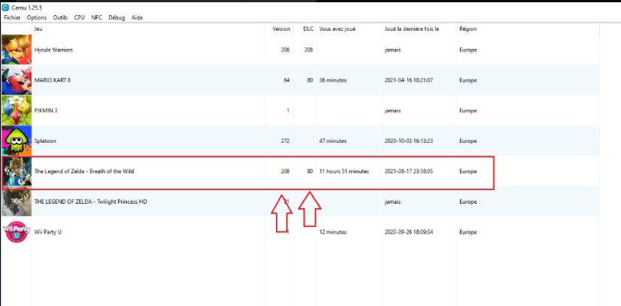This screenshot has width=621, height=306.
Task: Expand the Débug menu
Action: (117, 17)
